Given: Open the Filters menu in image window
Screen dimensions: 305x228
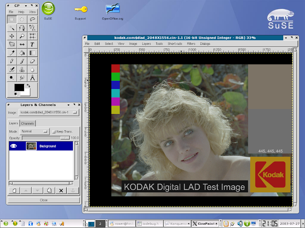Looking at the screenshot, I should click(x=191, y=44).
